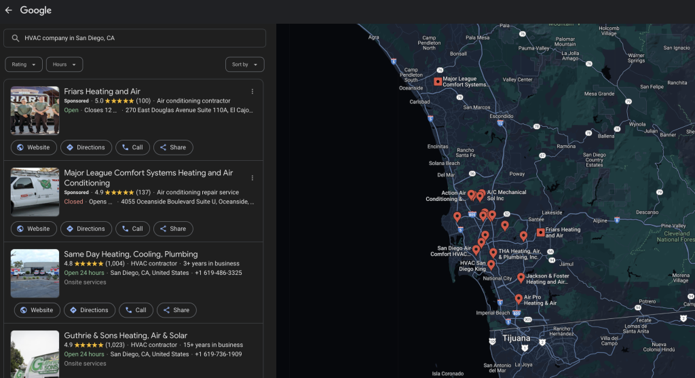The width and height of the screenshot is (695, 378).
Task: Open three-dot menu for Major League Comfort Systems
Action: click(x=252, y=178)
